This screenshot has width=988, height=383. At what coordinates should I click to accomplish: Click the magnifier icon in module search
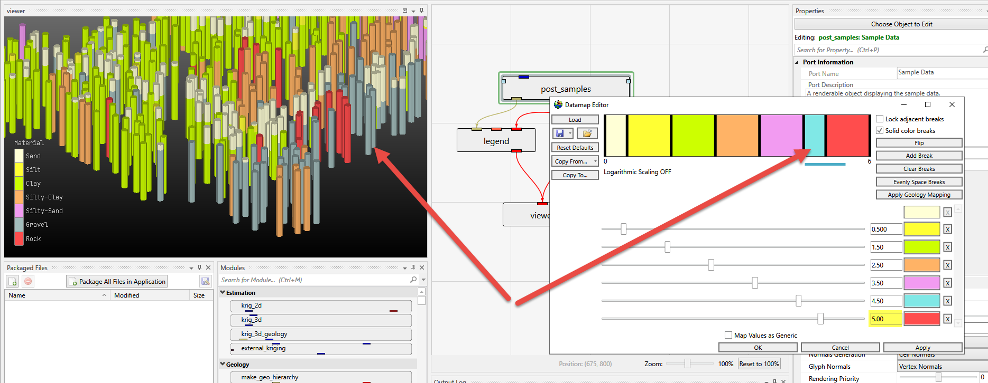(413, 280)
